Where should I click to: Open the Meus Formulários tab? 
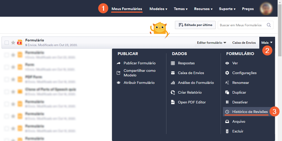127,9
